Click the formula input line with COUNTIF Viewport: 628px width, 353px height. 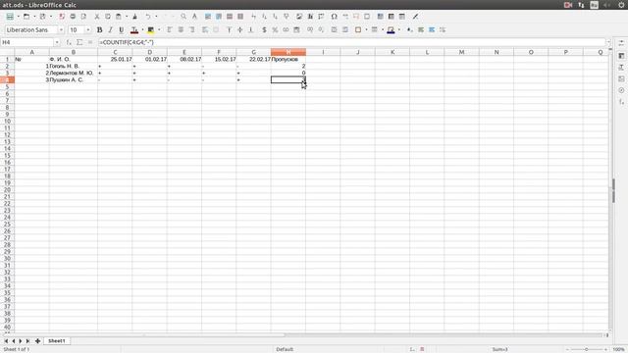(x=351, y=42)
